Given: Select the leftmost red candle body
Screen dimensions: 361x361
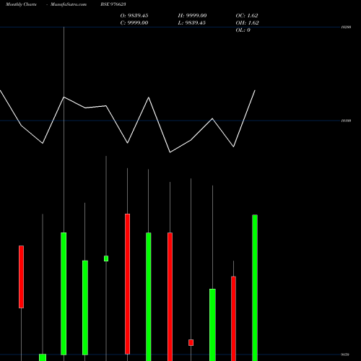Looking at the screenshot, I should (21, 277).
